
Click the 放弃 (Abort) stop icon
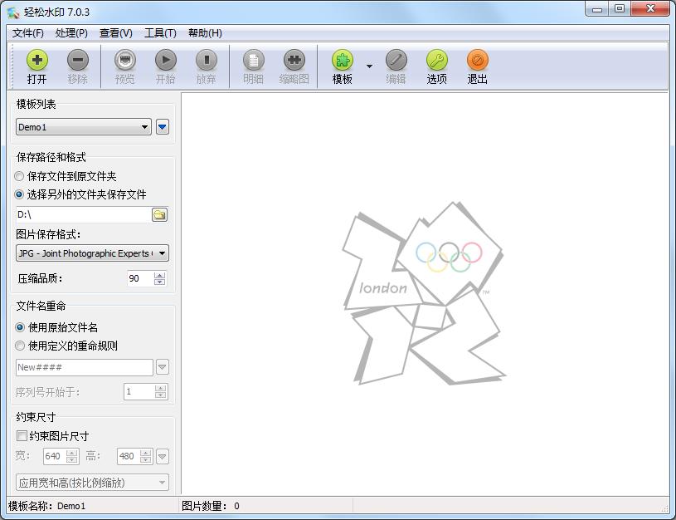(x=206, y=60)
